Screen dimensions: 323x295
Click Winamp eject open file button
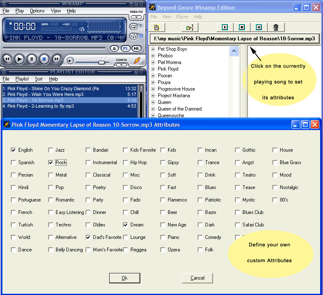(x=114, y=49)
